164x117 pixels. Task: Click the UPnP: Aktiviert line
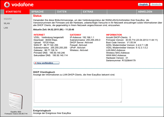click(x=78, y=48)
